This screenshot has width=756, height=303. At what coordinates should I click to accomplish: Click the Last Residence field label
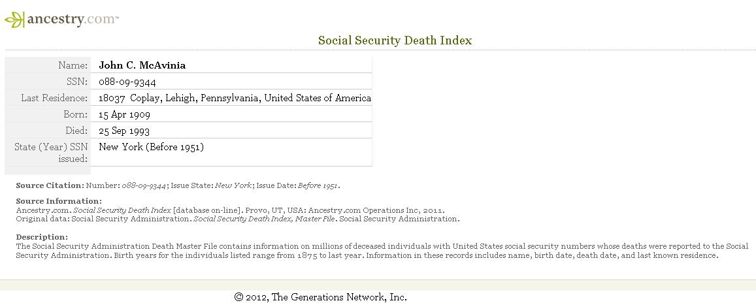pos(54,98)
